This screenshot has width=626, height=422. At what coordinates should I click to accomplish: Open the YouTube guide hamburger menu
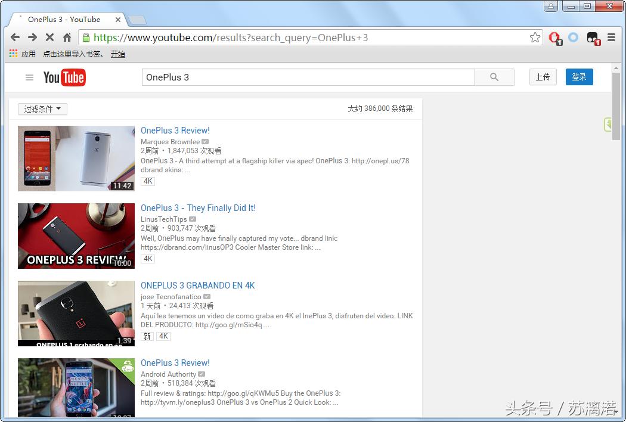pyautogui.click(x=30, y=77)
